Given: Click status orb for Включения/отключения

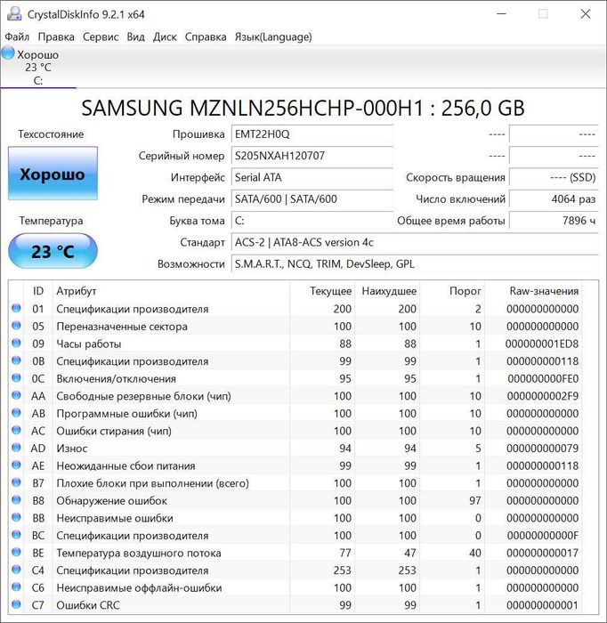Looking at the screenshot, I should (x=16, y=378).
